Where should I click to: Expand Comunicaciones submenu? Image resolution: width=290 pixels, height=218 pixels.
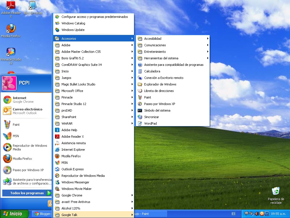pyautogui.click(x=173, y=45)
